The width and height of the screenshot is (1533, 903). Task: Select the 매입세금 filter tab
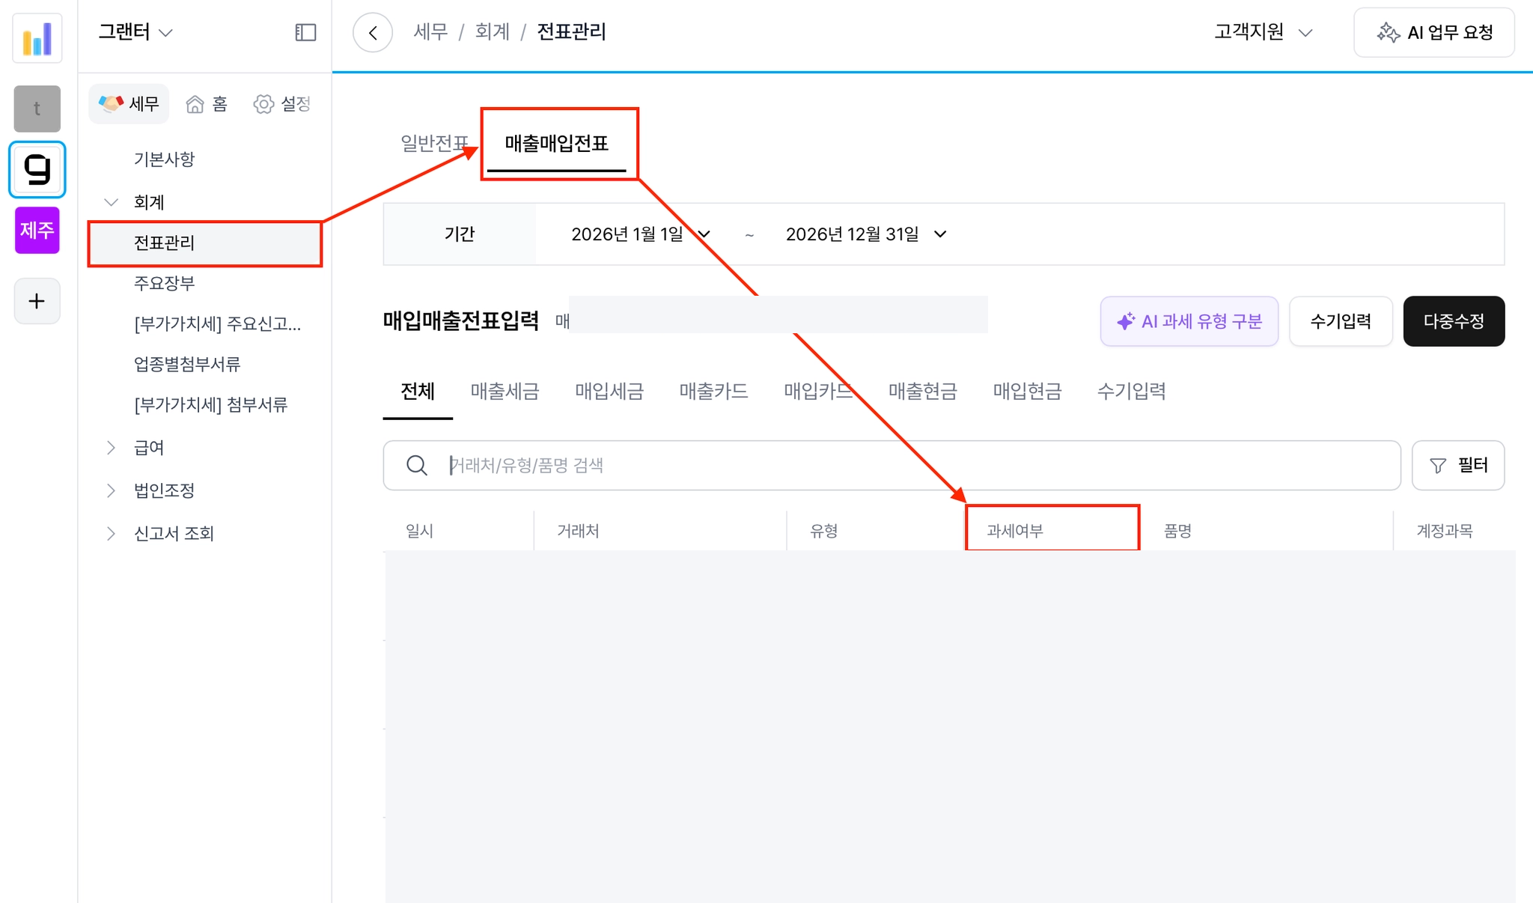pyautogui.click(x=609, y=391)
